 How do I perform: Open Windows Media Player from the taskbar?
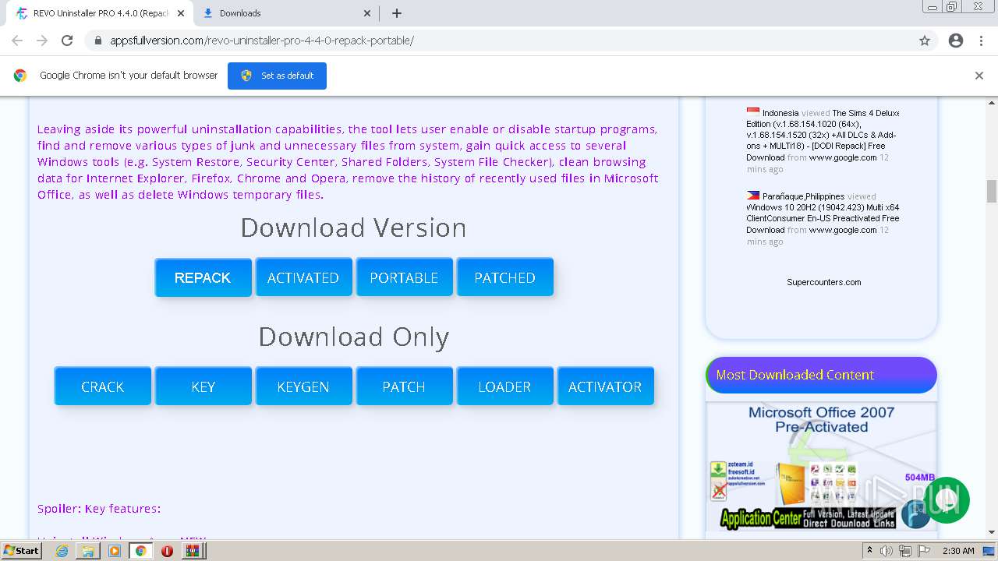[x=115, y=551]
